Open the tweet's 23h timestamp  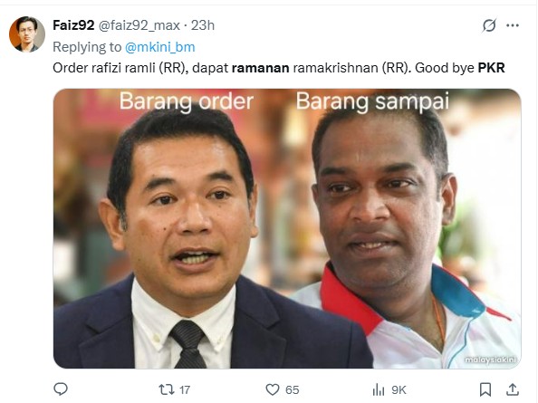click(x=203, y=25)
